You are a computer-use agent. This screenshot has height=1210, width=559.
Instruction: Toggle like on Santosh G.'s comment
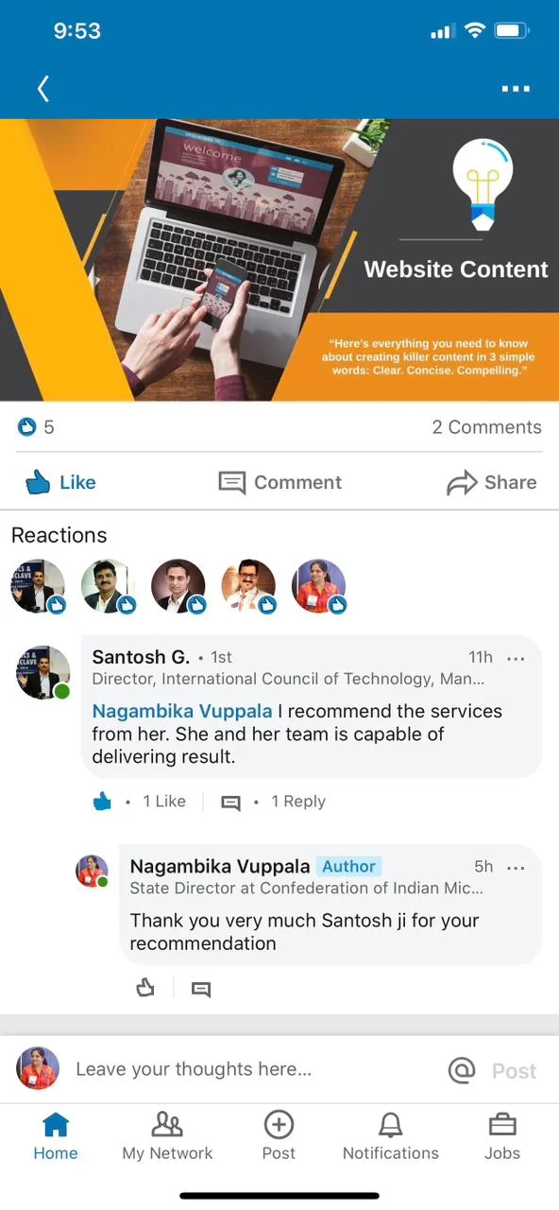pyautogui.click(x=102, y=802)
